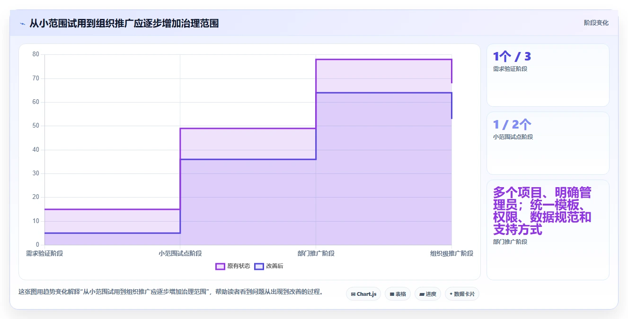Viewport: 628px width, 319px height.
Task: Toggle the 改善后 legend entry
Action: [x=269, y=266]
